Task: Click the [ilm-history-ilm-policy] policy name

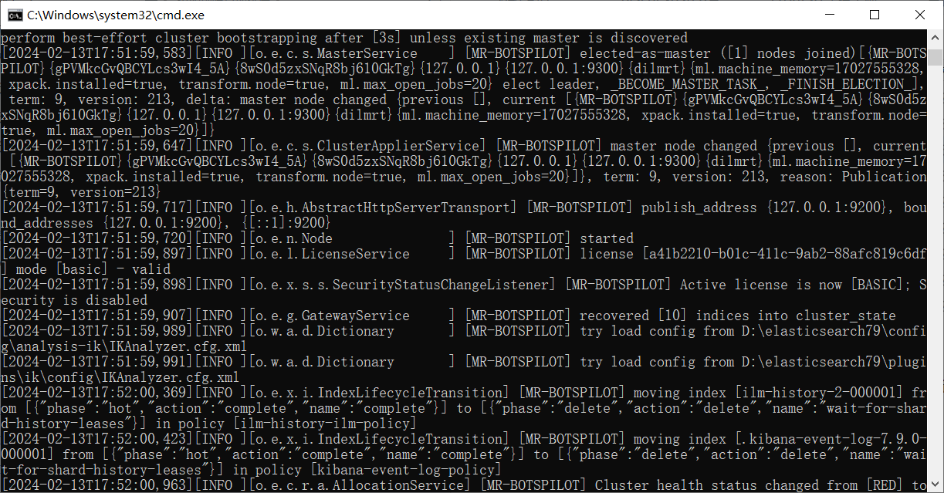Action: click(325, 424)
